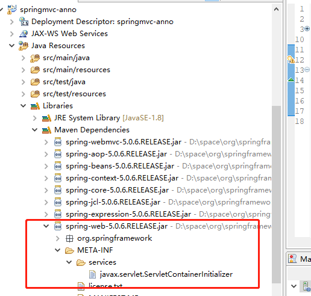The width and height of the screenshot is (311, 296).
Task: Click the spring-aop jar icon
Action: click(58, 154)
